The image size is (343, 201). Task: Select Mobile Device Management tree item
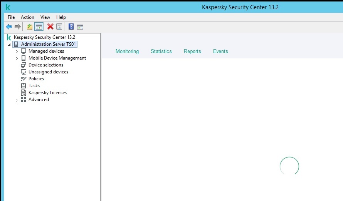(57, 58)
